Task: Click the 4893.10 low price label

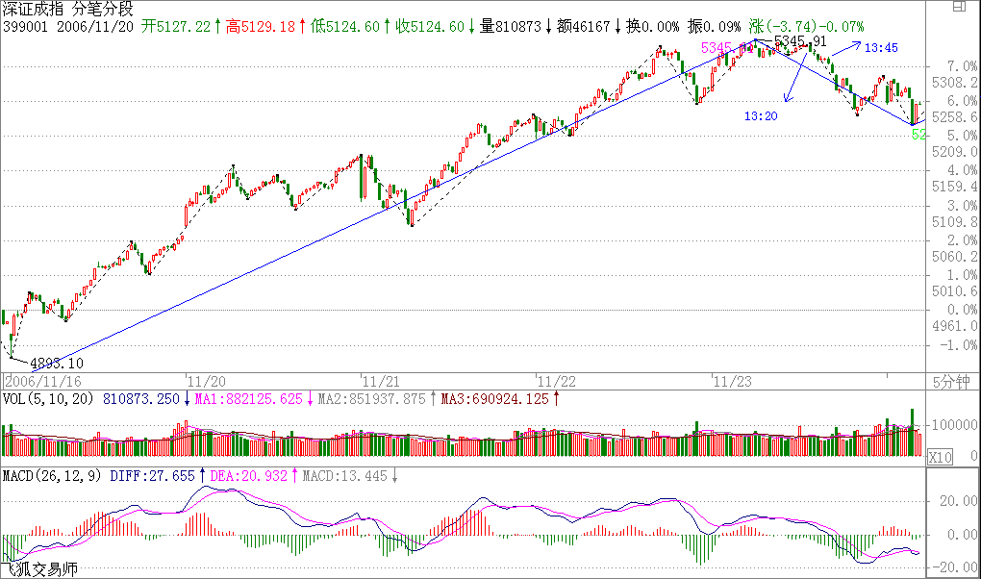Action: [57, 364]
